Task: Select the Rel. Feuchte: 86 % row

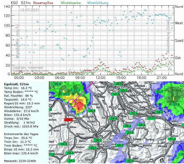Action: pos(18,96)
